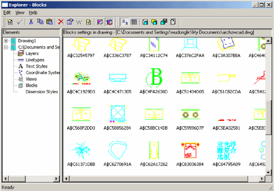Expand the Drawing1 tree node

click(x=6, y=41)
